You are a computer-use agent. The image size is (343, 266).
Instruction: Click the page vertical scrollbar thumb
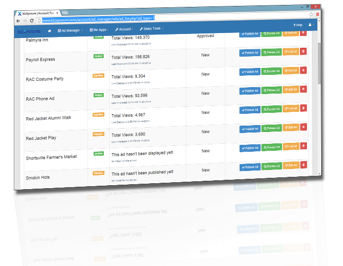[319, 63]
